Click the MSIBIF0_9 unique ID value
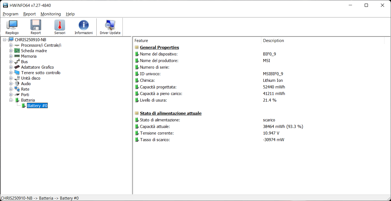 pyautogui.click(x=273, y=74)
